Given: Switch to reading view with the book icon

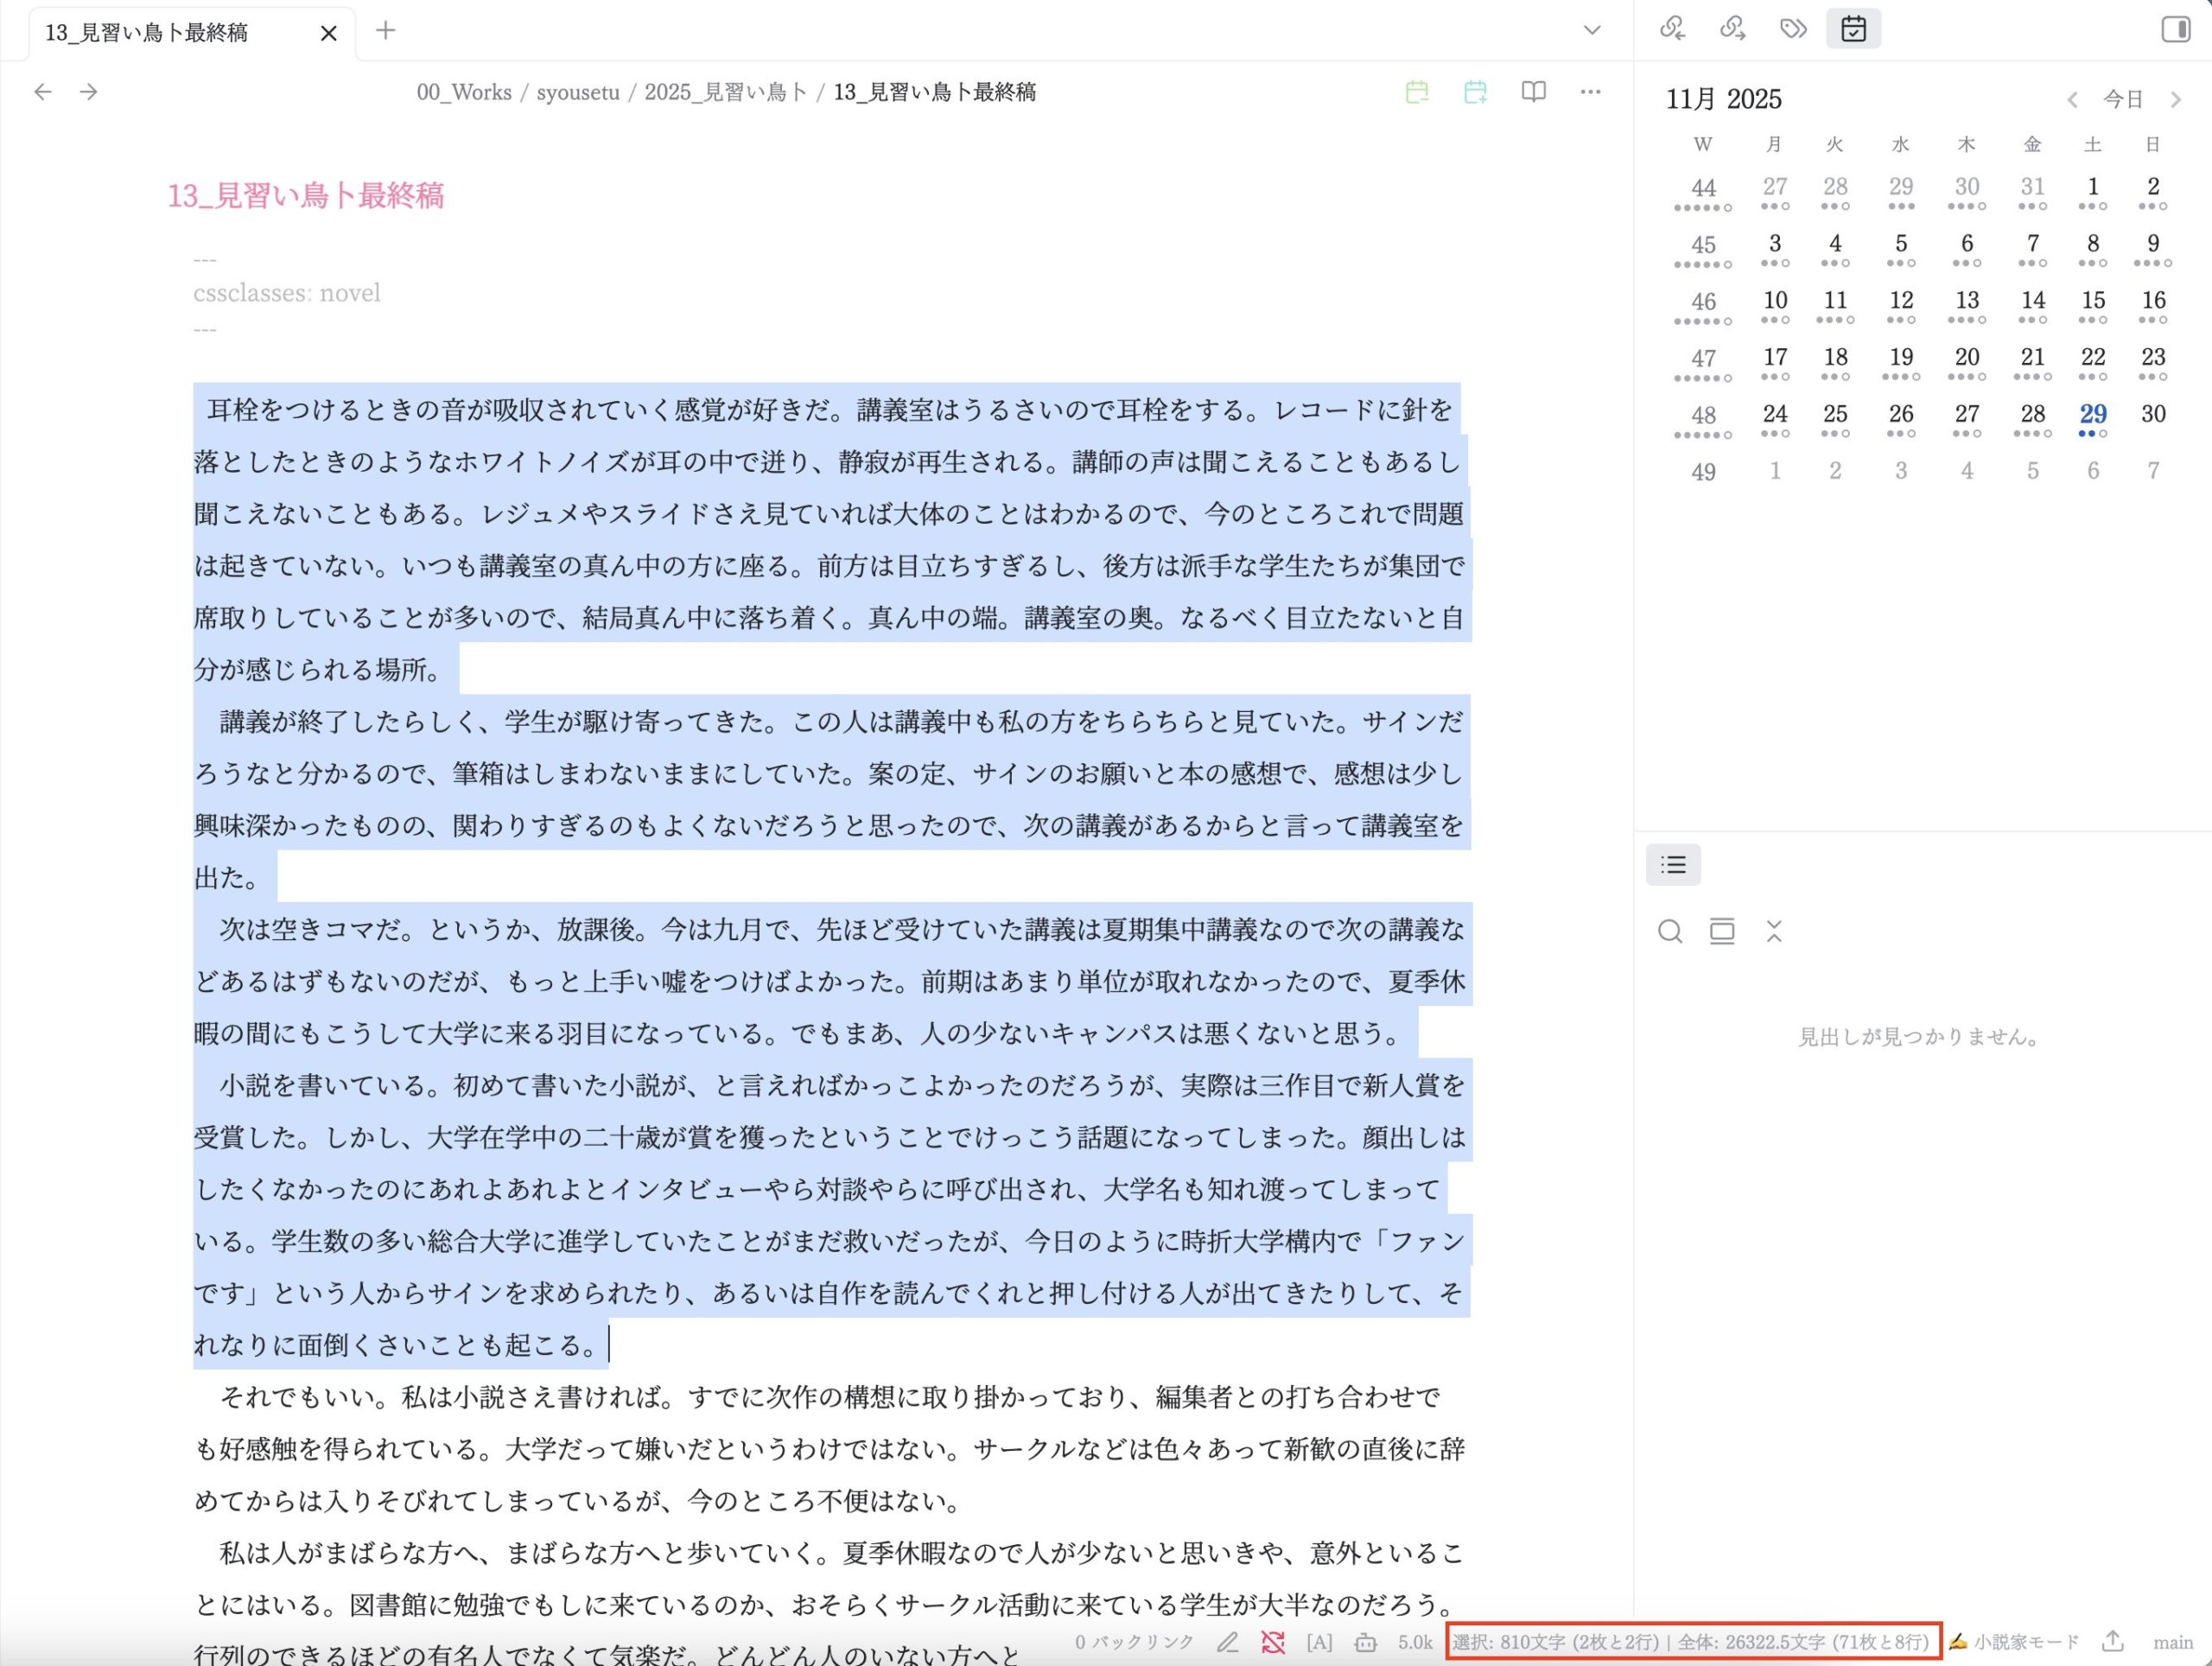Looking at the screenshot, I should tap(1534, 91).
